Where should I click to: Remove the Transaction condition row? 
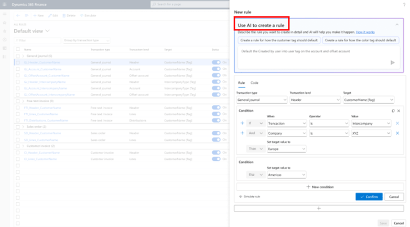(x=397, y=123)
